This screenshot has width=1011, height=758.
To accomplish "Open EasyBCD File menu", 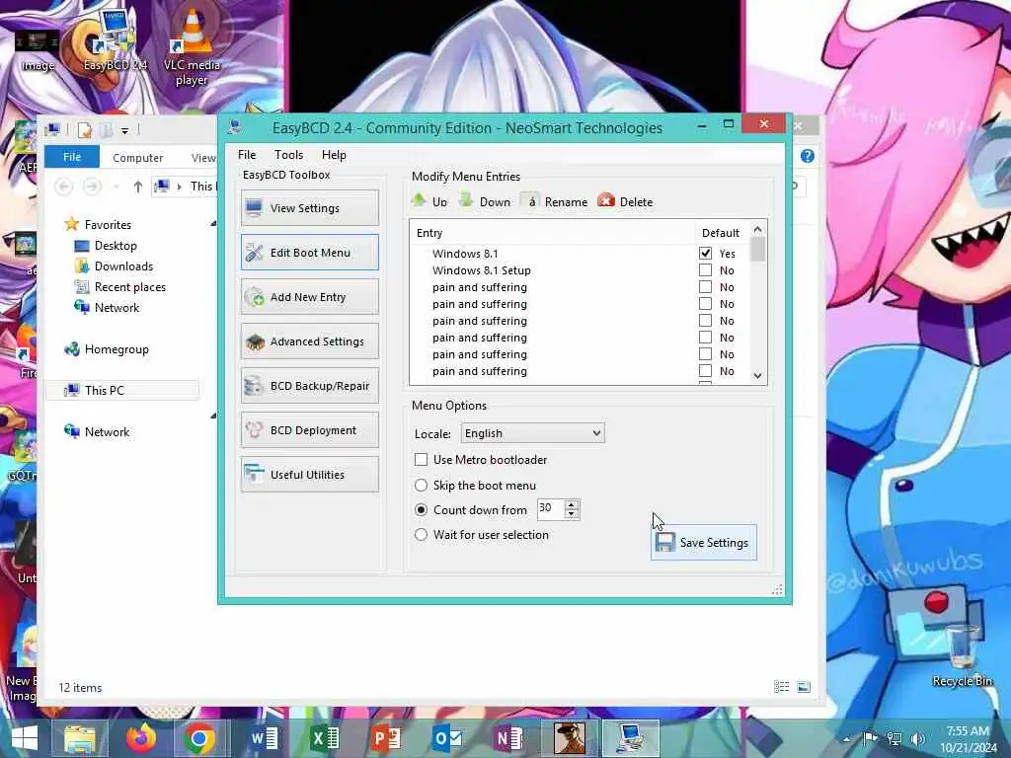I will (246, 155).
